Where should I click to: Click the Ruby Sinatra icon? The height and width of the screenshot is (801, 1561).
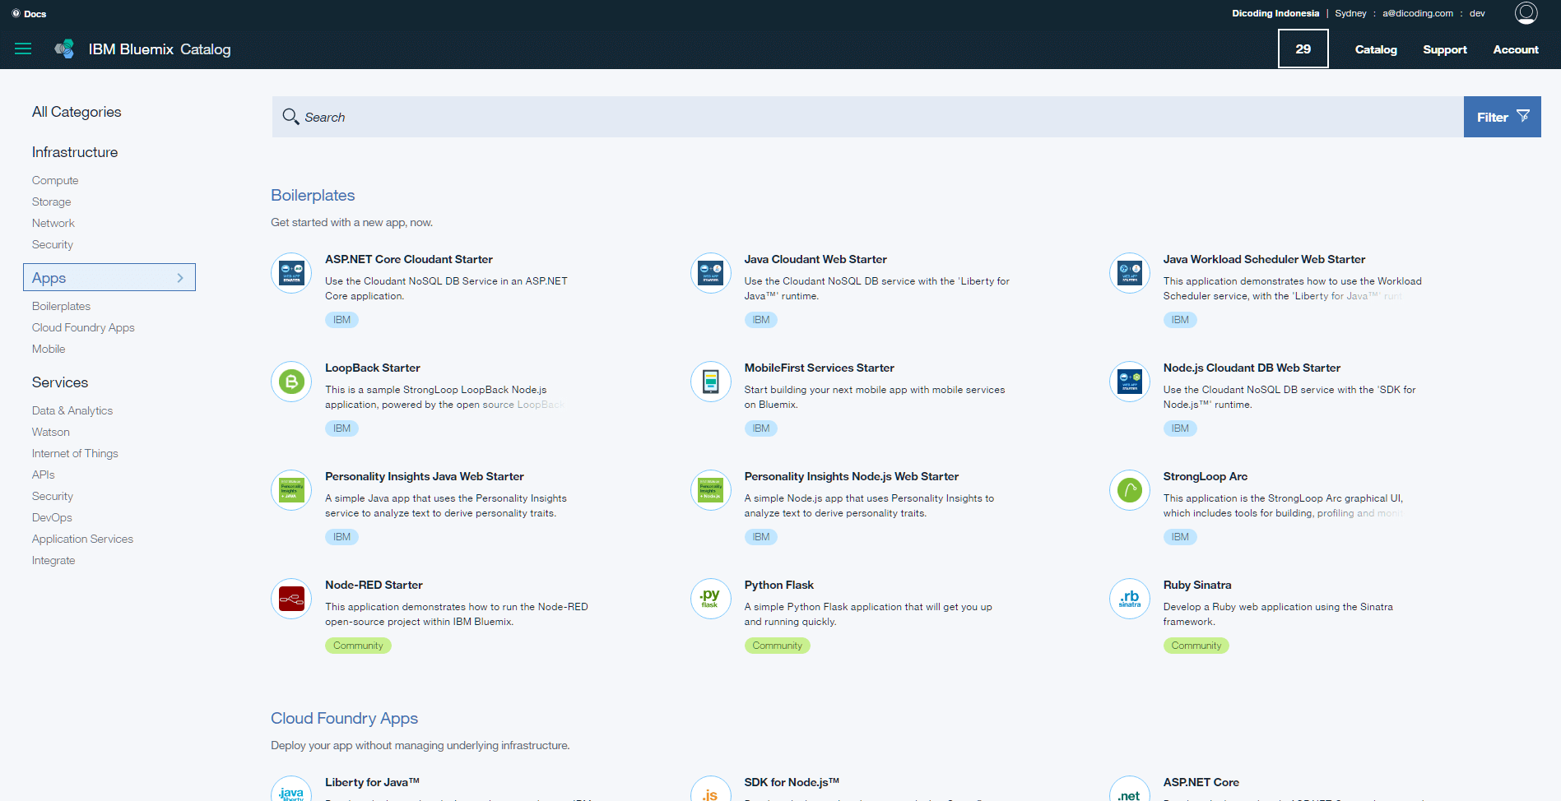(x=1129, y=599)
